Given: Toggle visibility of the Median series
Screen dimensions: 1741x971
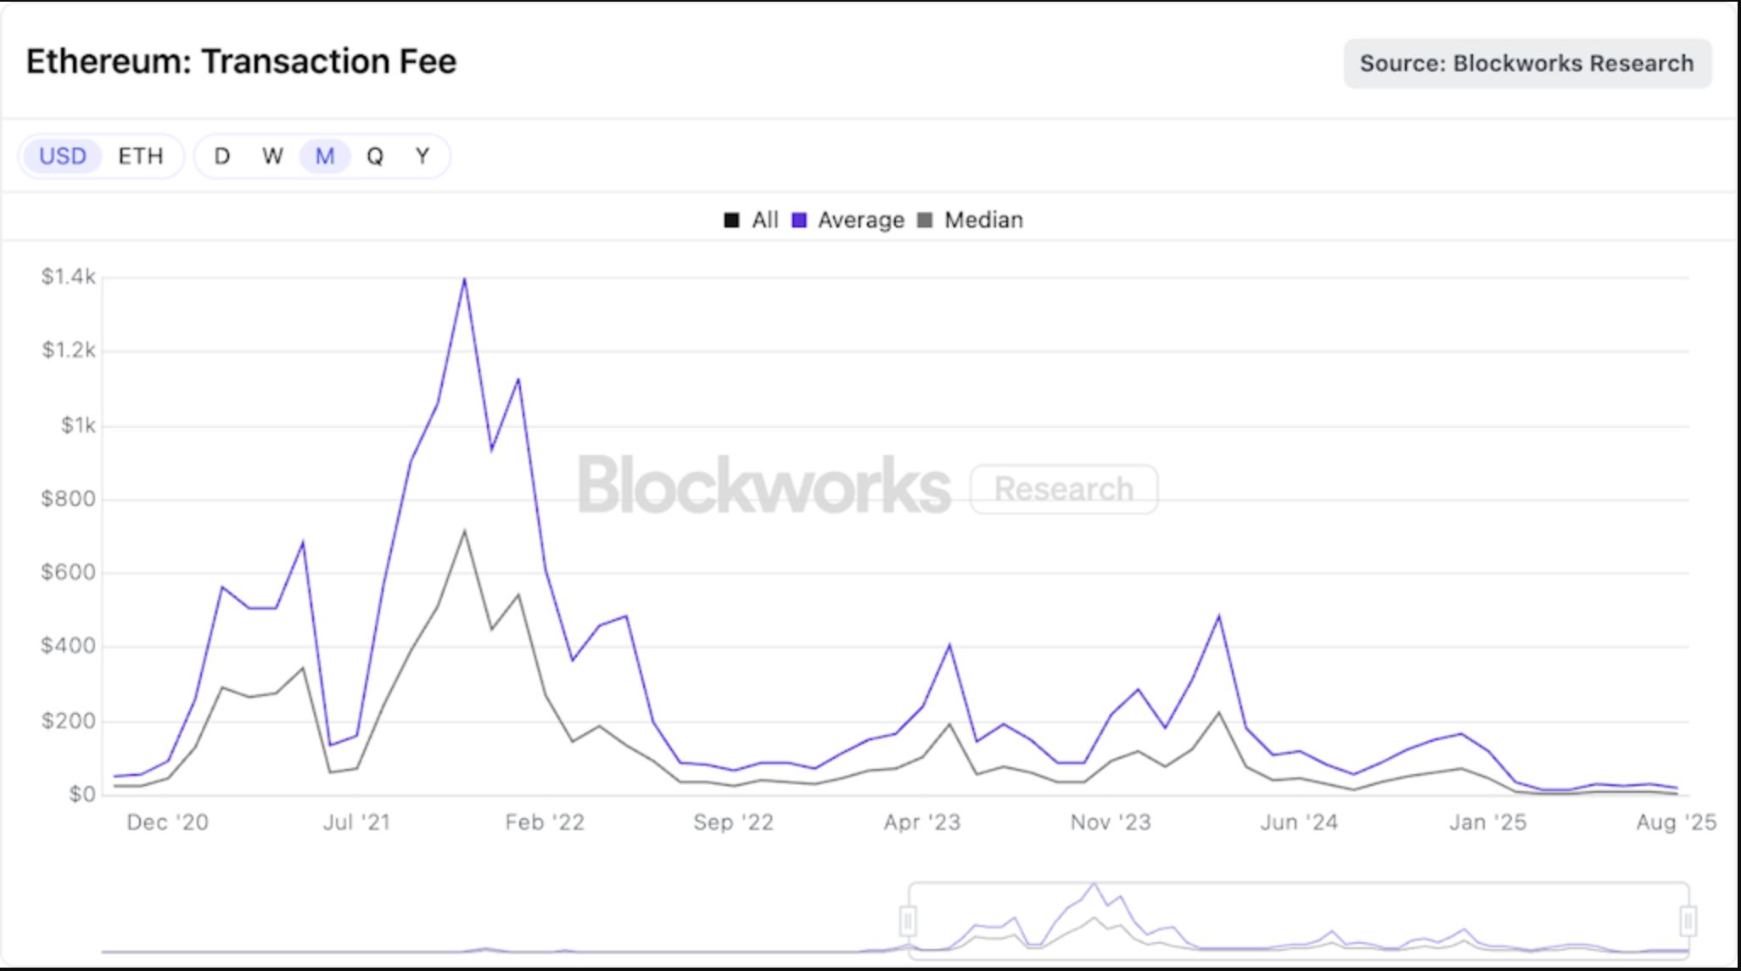Looking at the screenshot, I should (x=983, y=220).
